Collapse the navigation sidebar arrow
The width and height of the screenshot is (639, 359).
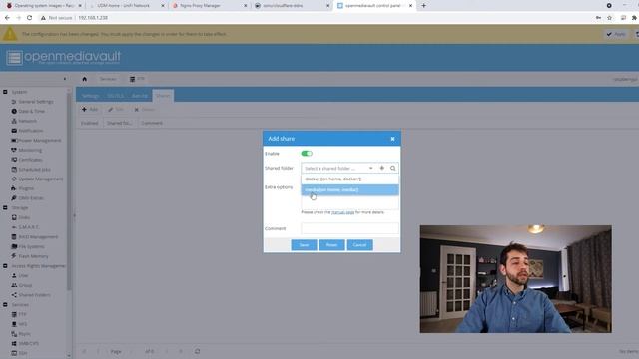pyautogui.click(x=65, y=79)
